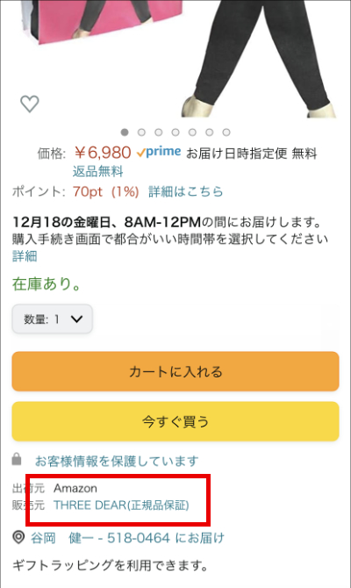Select the second image carousel dot
The width and height of the screenshot is (351, 588).
pos(141,132)
